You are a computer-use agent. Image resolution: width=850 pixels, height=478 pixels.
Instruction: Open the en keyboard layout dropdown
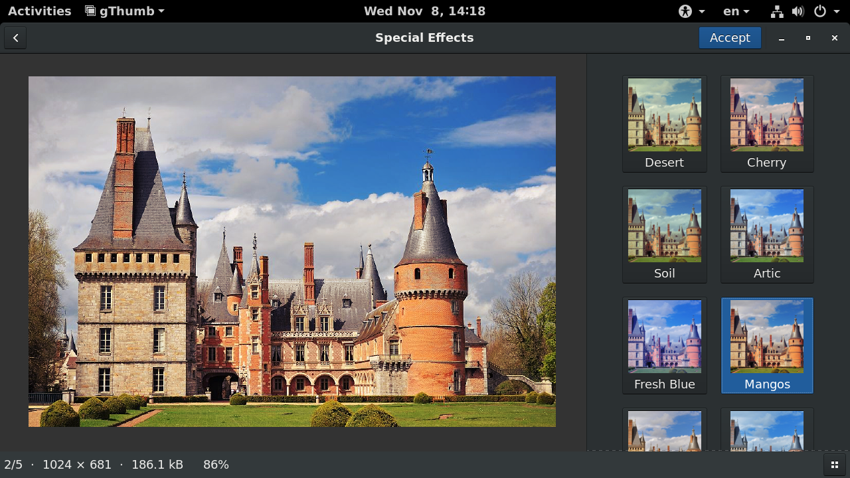click(x=736, y=11)
